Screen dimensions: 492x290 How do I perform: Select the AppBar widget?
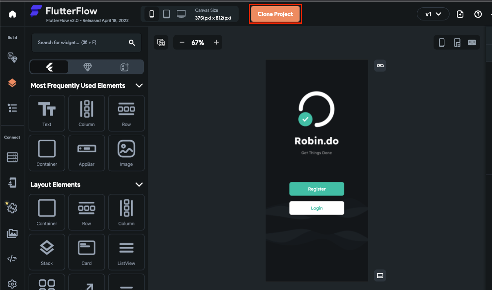pyautogui.click(x=87, y=153)
